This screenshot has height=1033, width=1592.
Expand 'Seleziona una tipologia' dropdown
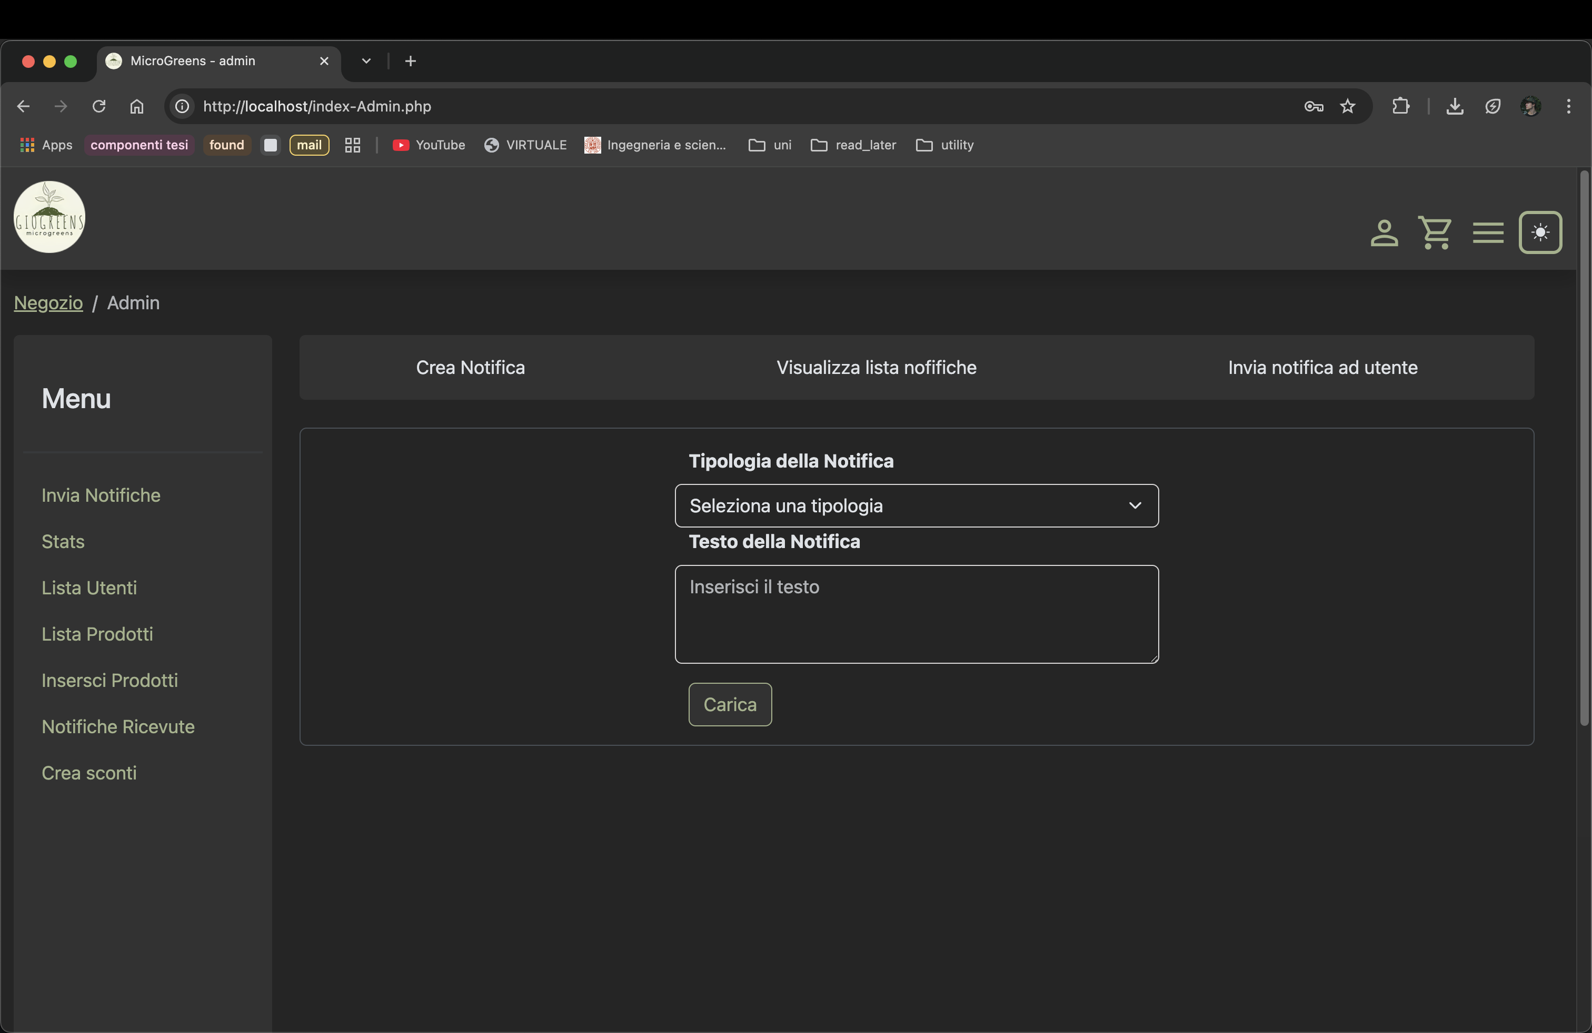(917, 506)
